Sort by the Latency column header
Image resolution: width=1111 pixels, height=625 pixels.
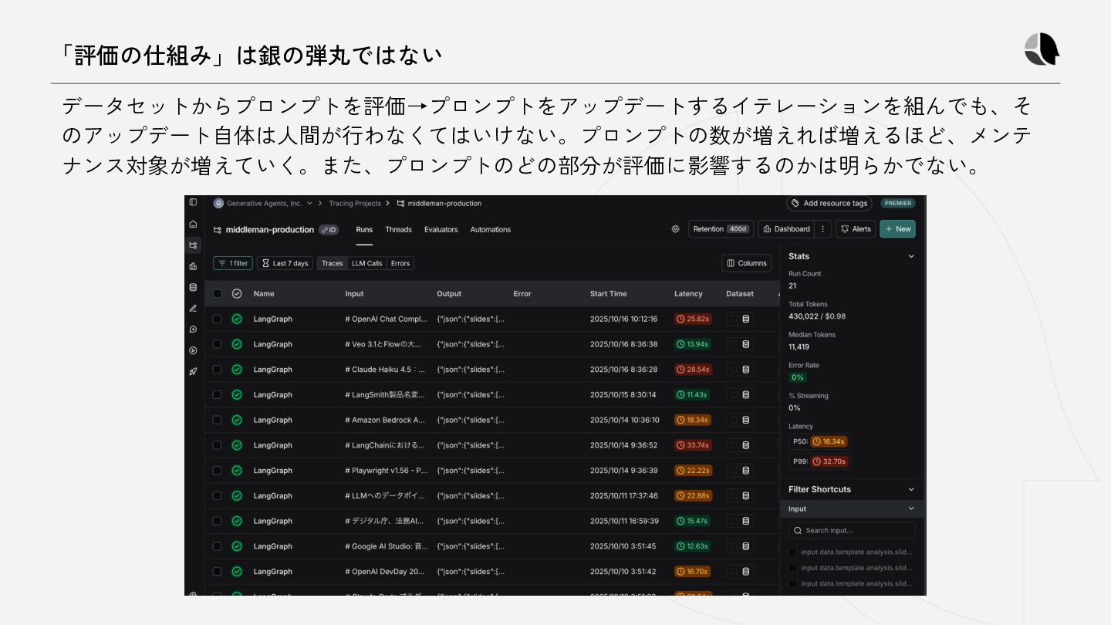click(x=688, y=294)
